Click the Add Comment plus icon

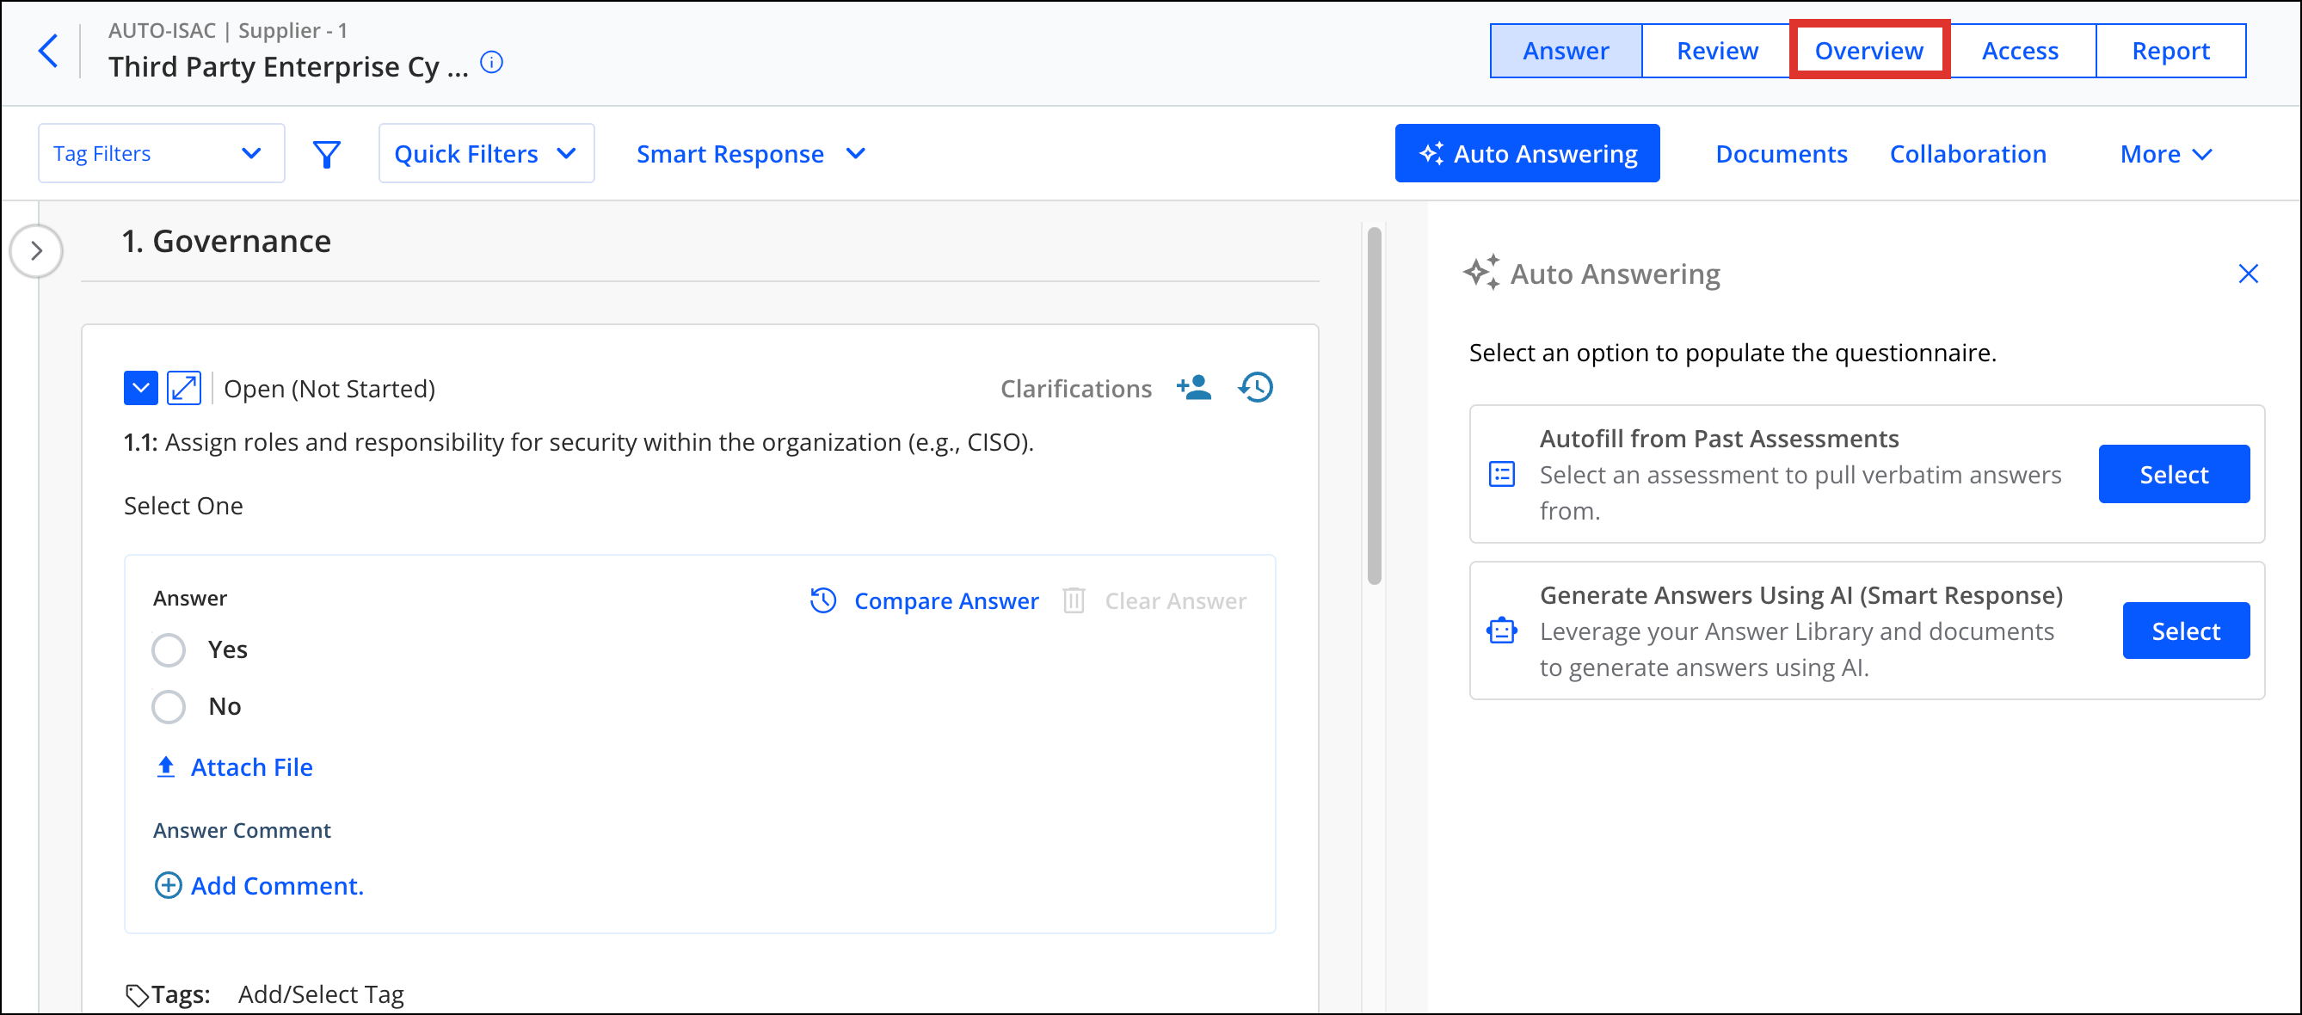click(x=168, y=885)
